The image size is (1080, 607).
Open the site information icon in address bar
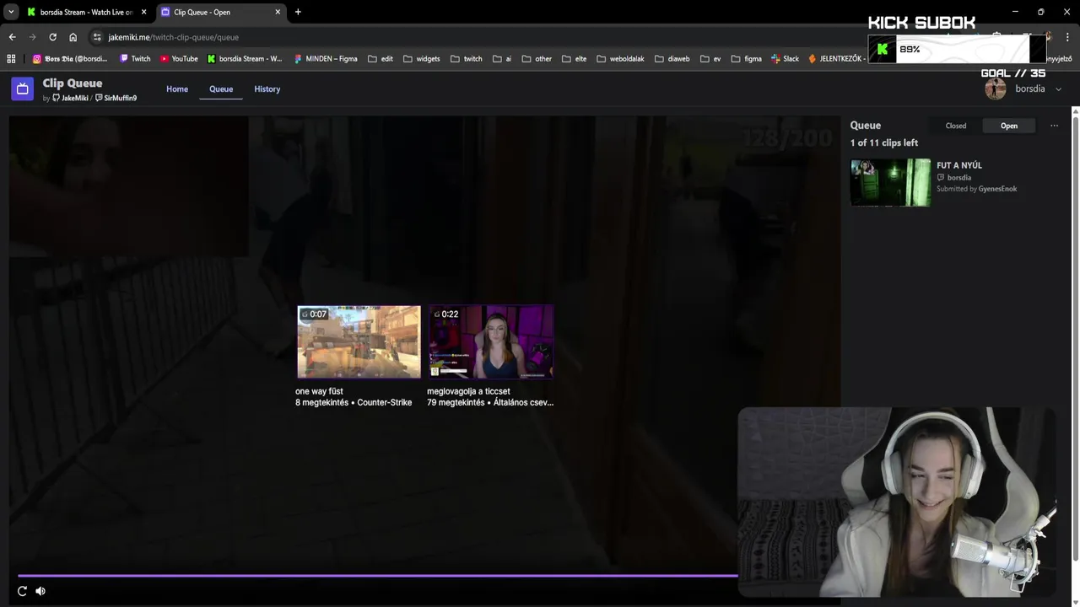pyautogui.click(x=97, y=37)
